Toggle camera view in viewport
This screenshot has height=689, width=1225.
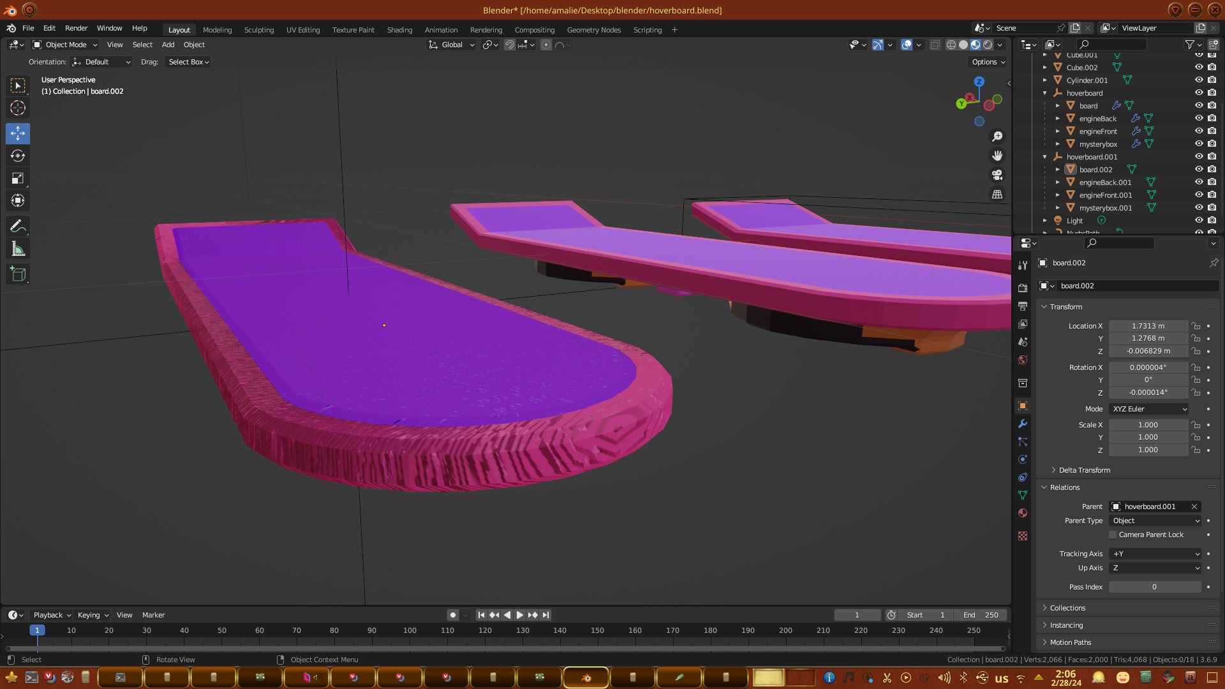coord(997,175)
